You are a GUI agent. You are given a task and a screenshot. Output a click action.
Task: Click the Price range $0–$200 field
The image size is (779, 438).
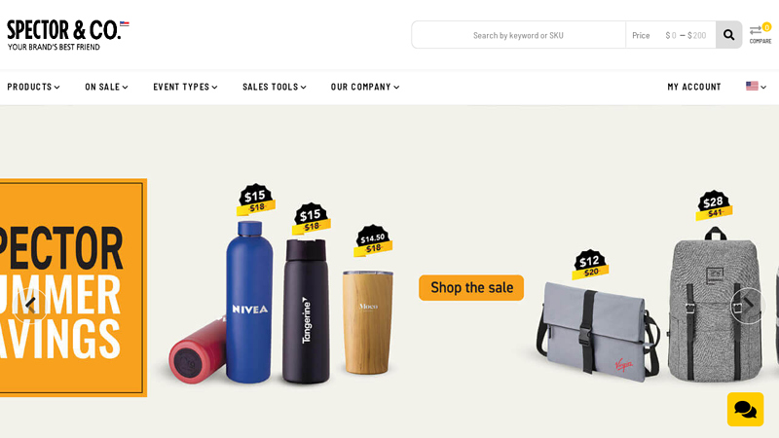(671, 35)
